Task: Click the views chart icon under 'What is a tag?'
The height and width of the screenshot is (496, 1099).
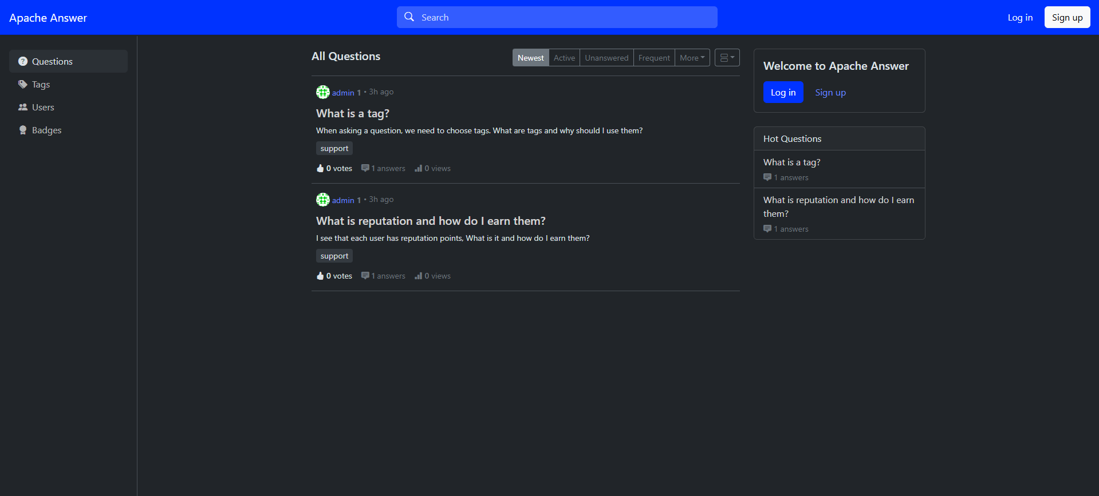Action: click(x=419, y=168)
